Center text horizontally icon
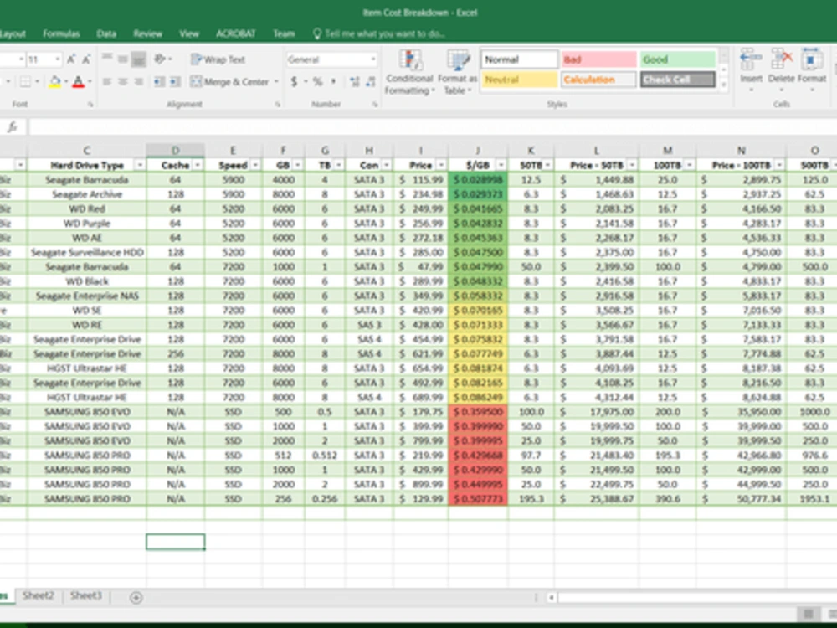This screenshot has width=837, height=628. click(123, 82)
